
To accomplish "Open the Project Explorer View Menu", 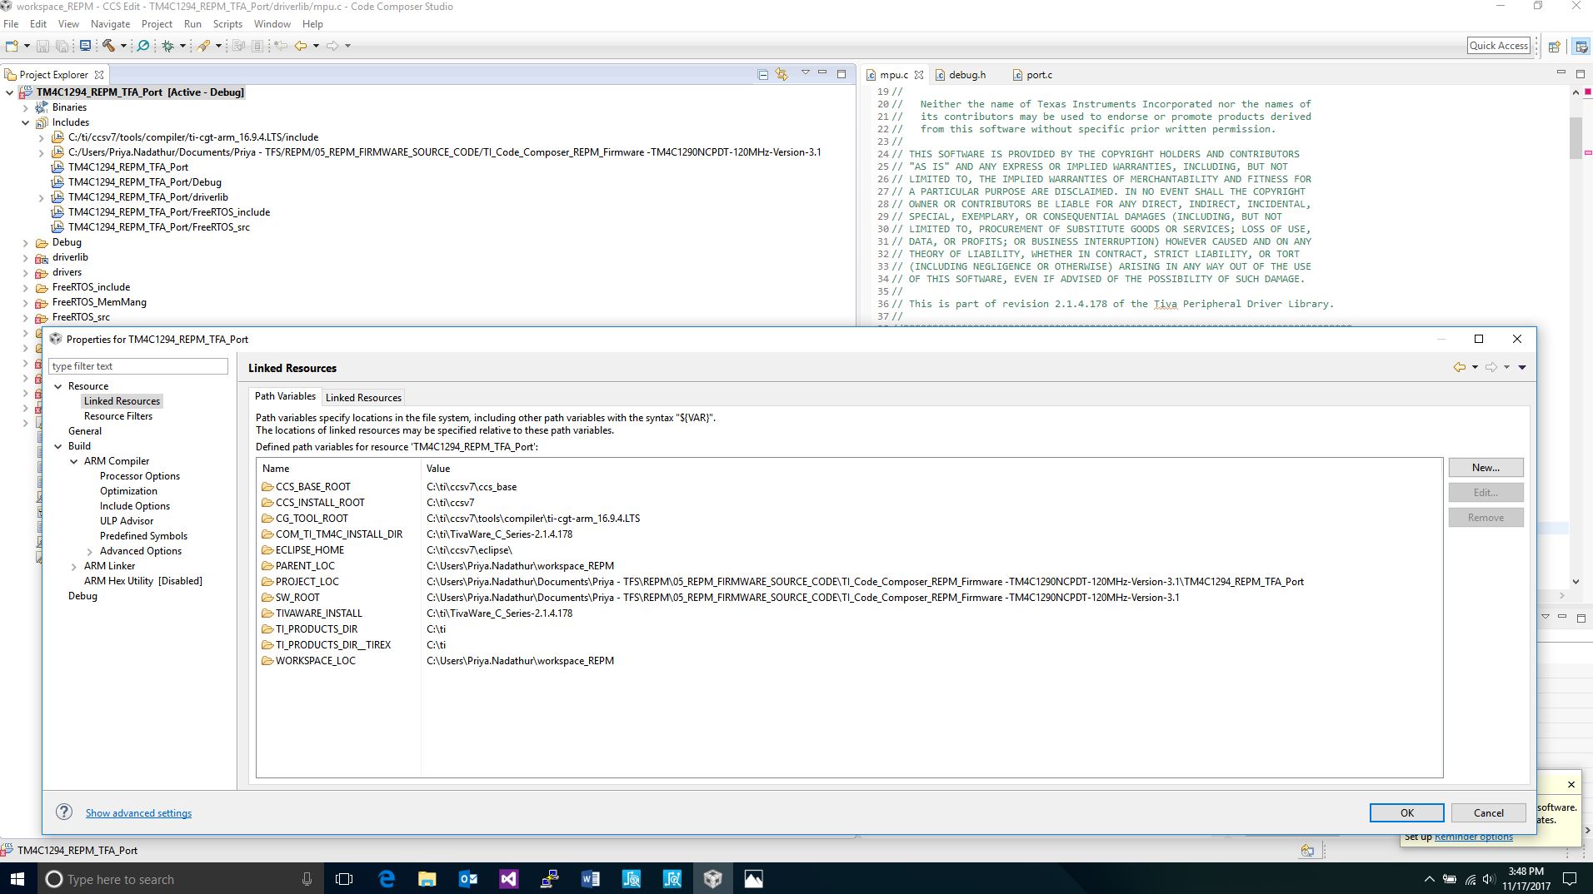I will click(x=805, y=73).
